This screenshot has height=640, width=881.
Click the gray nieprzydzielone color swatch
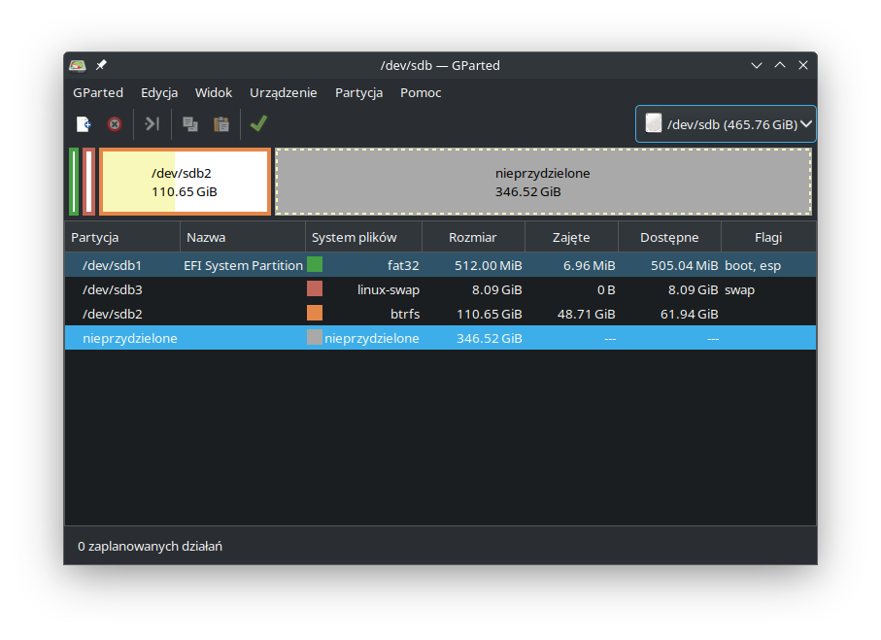(x=315, y=337)
